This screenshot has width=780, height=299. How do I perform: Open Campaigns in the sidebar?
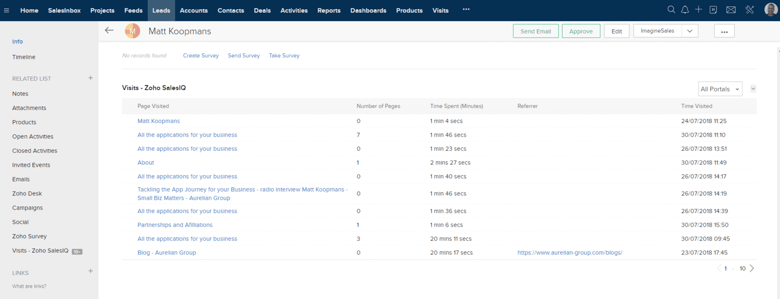27,208
